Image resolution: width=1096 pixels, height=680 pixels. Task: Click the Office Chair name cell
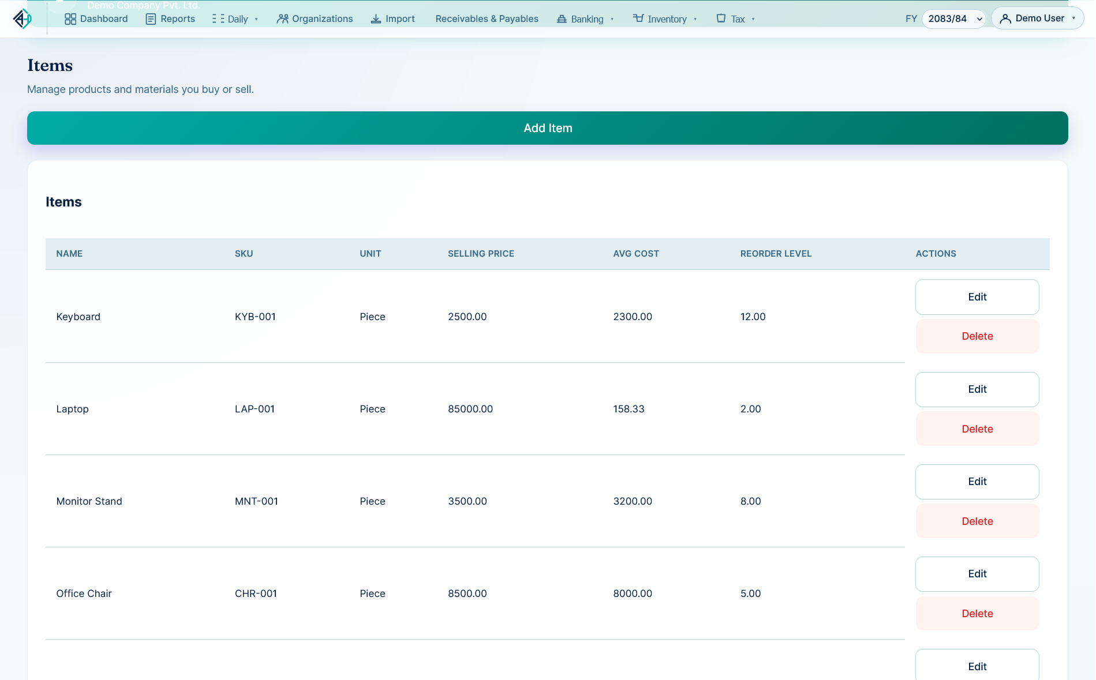84,593
